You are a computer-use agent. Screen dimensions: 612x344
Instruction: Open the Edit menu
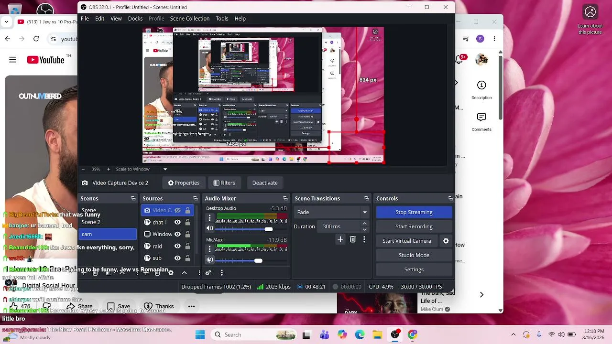99,19
